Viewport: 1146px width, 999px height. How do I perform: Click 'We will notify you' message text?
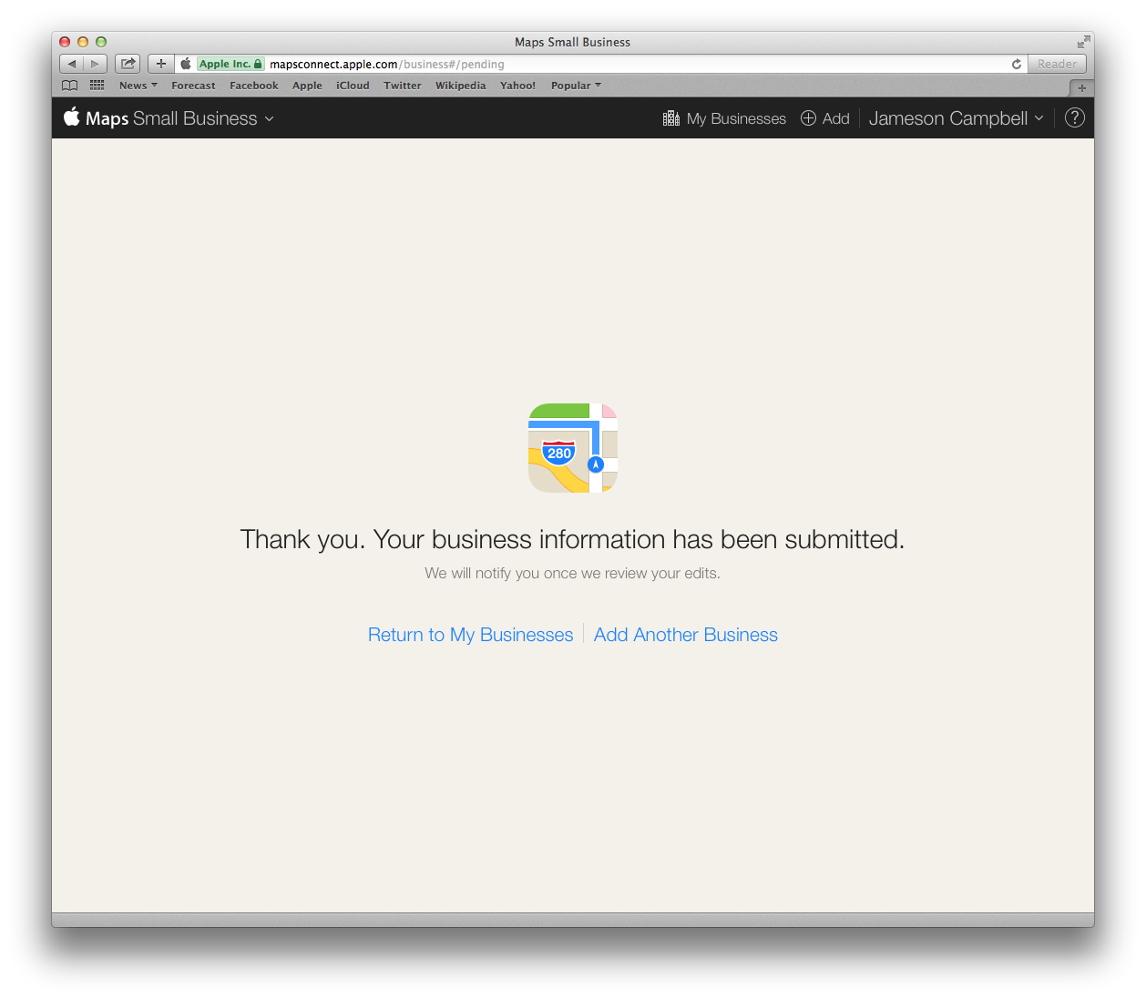[572, 573]
